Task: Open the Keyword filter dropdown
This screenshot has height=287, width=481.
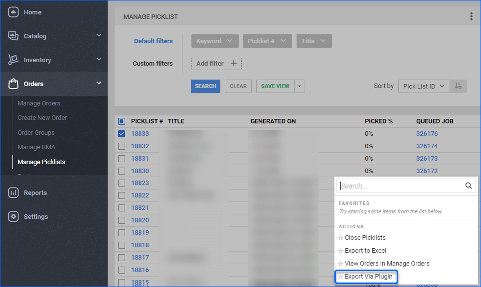Action: [x=215, y=41]
